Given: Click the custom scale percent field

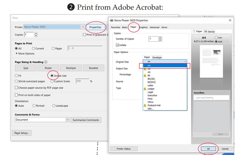Looking at the screenshot, I should pos(82,81).
